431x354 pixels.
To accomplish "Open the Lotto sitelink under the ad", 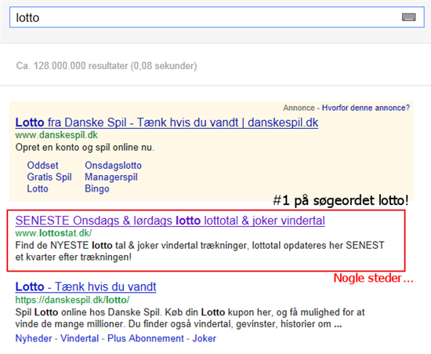I will (38, 188).
